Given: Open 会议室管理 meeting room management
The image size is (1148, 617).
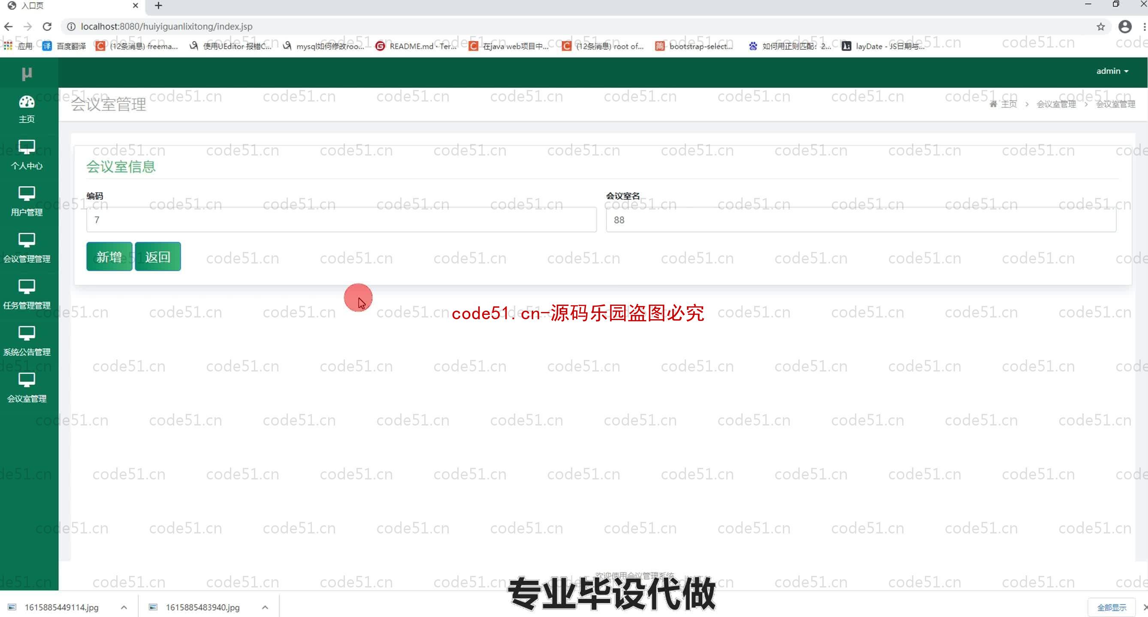Looking at the screenshot, I should [27, 387].
